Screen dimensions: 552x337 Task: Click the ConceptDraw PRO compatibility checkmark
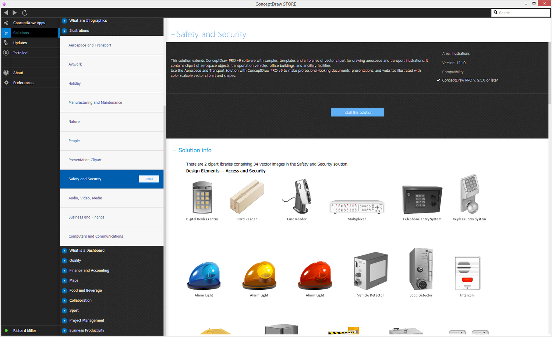click(438, 80)
